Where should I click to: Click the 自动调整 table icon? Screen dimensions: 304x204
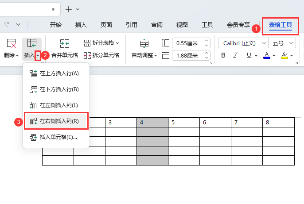144,43
